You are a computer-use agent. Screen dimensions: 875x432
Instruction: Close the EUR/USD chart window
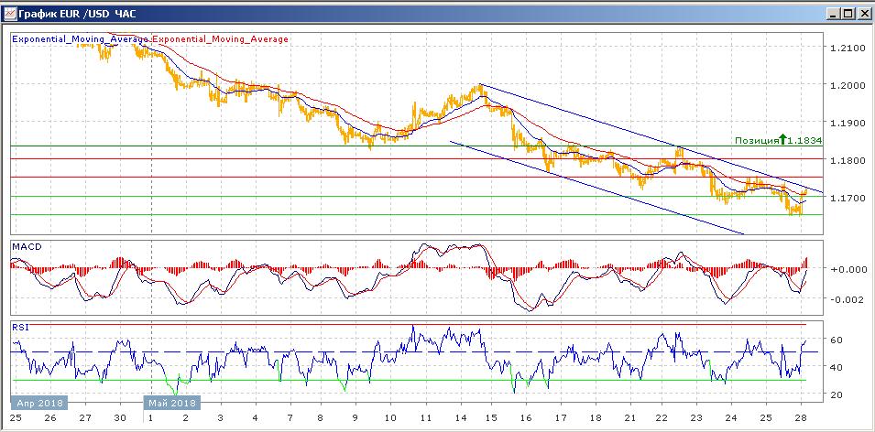(x=861, y=14)
